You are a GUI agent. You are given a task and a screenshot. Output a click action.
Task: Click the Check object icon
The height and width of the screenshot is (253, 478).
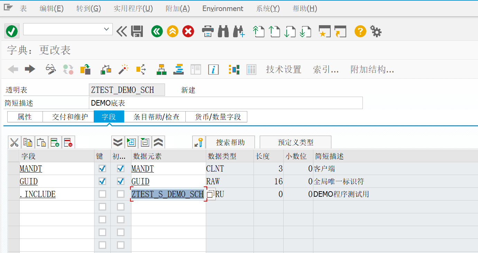106,69
